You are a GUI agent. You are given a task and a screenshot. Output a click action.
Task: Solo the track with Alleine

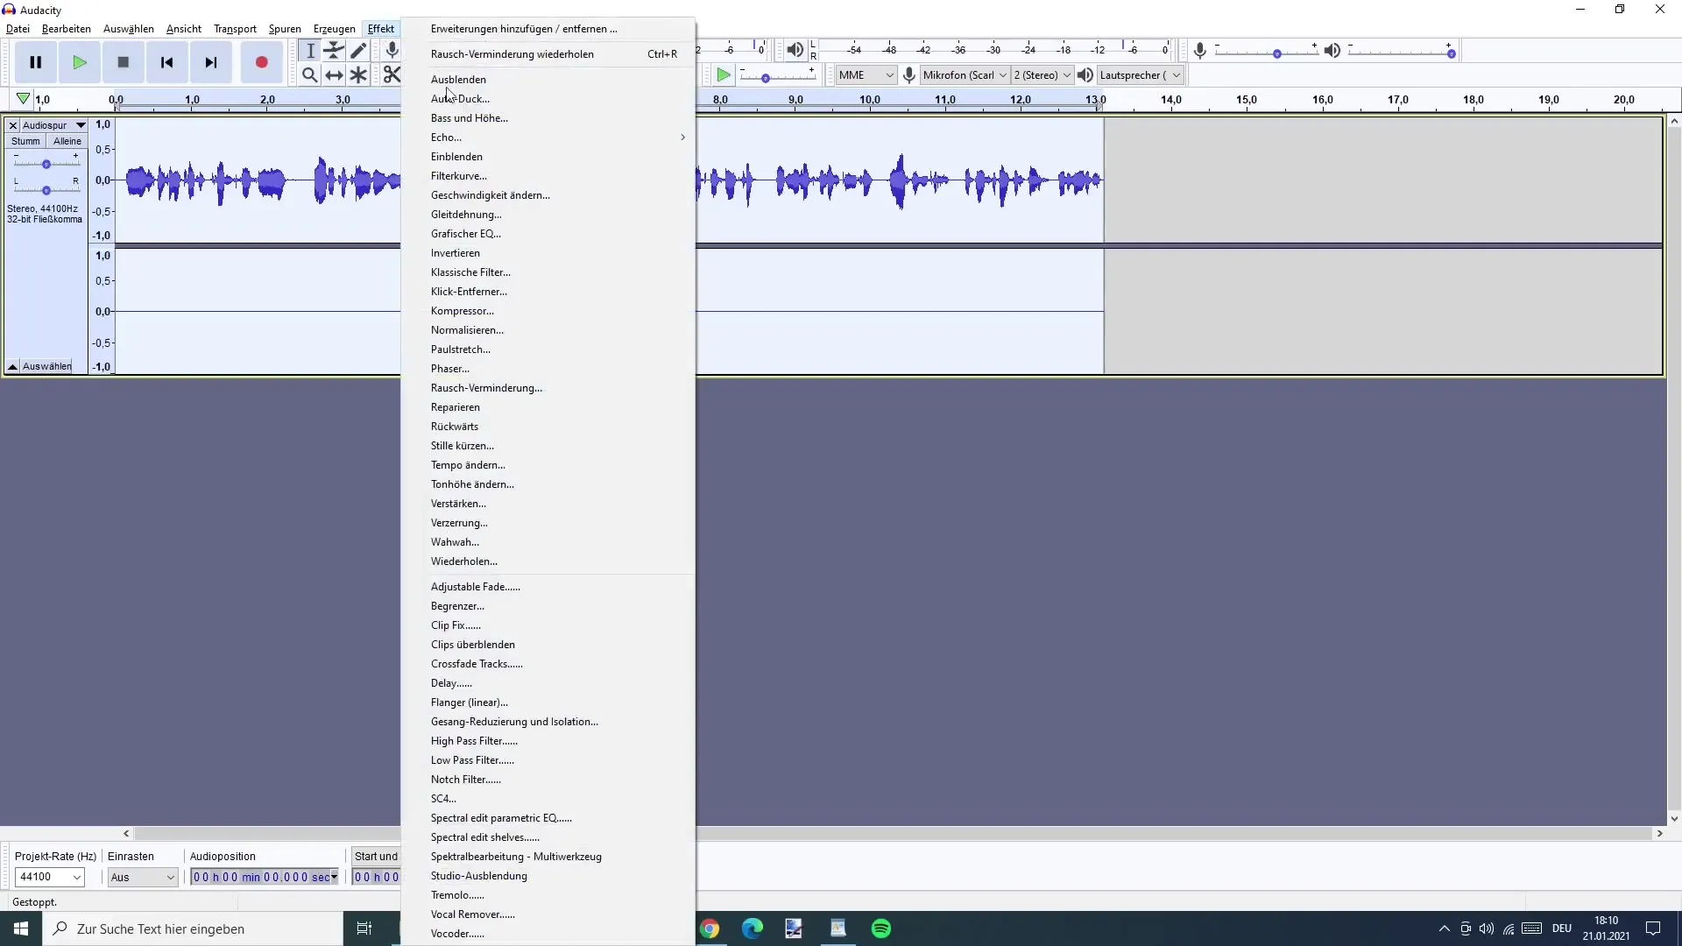(67, 141)
